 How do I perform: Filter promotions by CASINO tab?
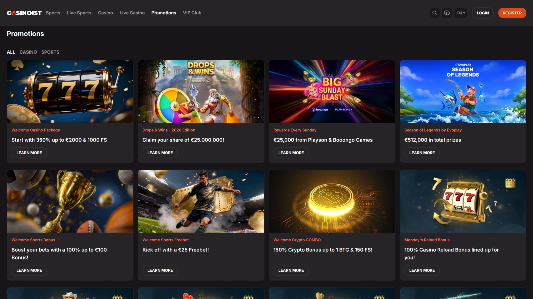[28, 52]
